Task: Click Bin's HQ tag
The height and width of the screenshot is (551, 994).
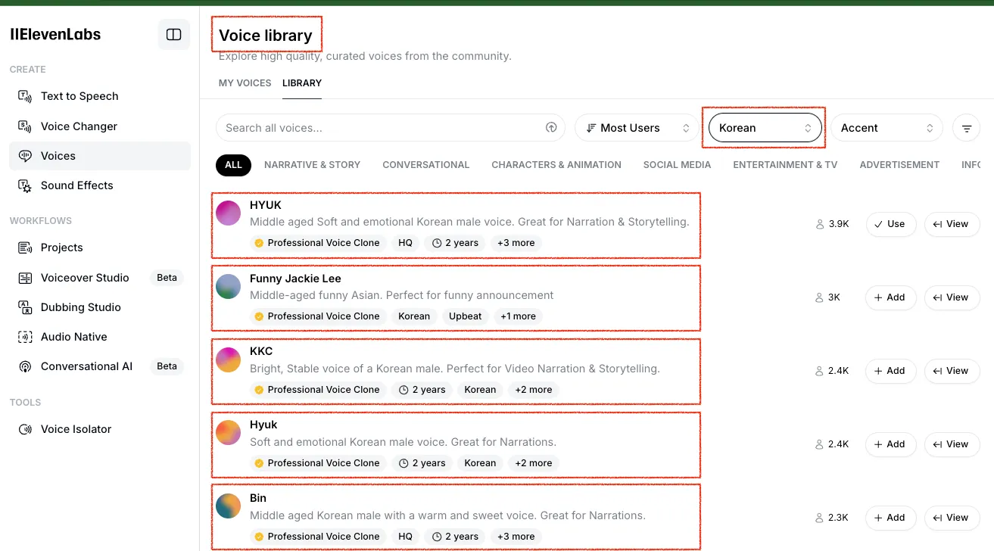Action: pos(405,537)
